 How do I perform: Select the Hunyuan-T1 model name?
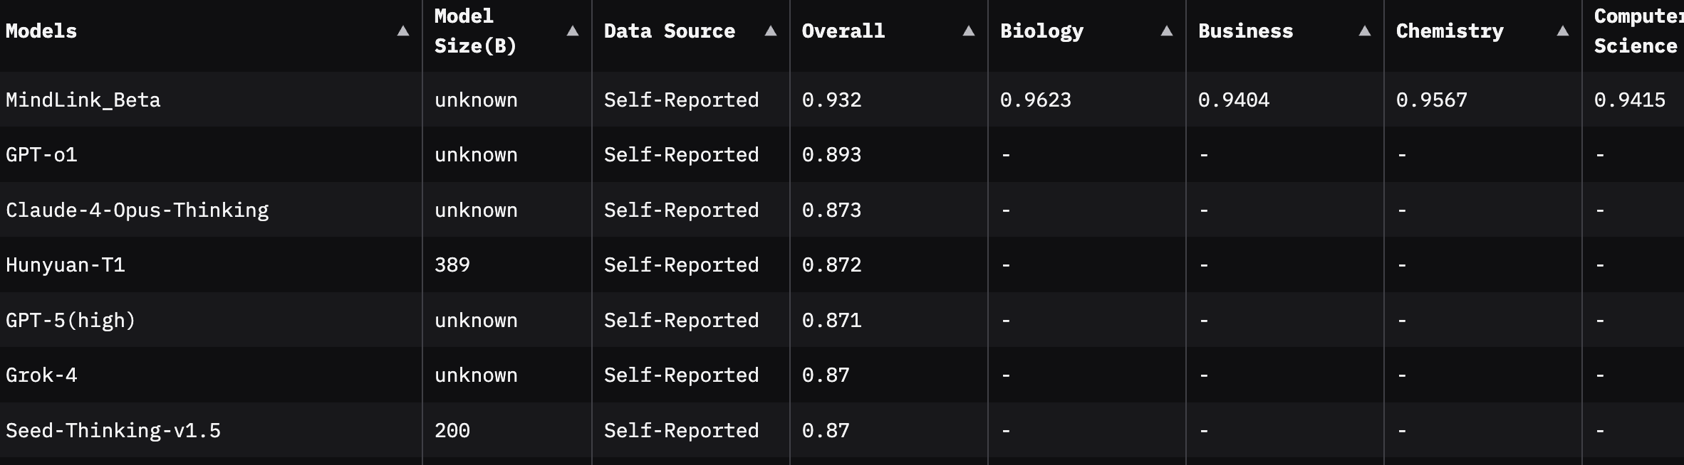pyautogui.click(x=66, y=265)
